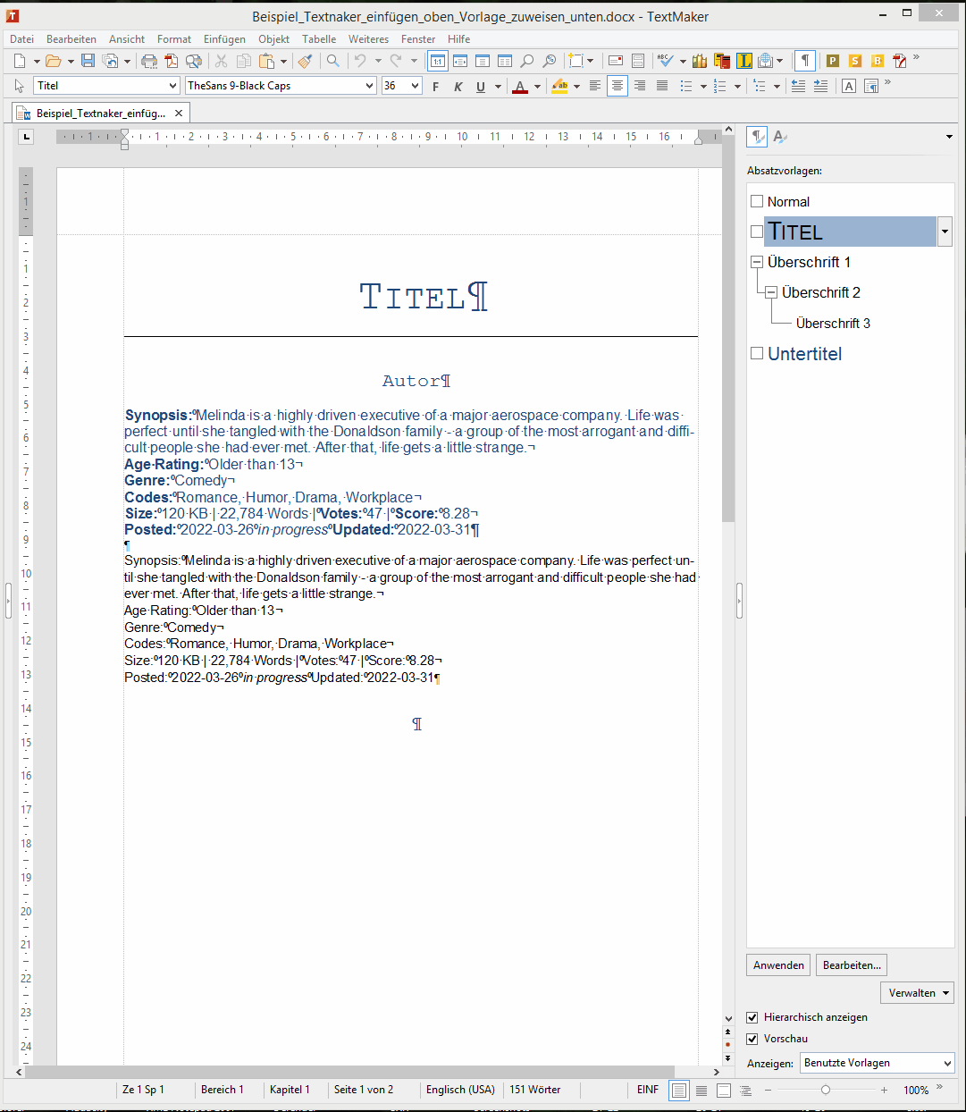The width and height of the screenshot is (966, 1112).
Task: Disable Hierarchisch anzeigen checkbox
Action: pos(752,1017)
